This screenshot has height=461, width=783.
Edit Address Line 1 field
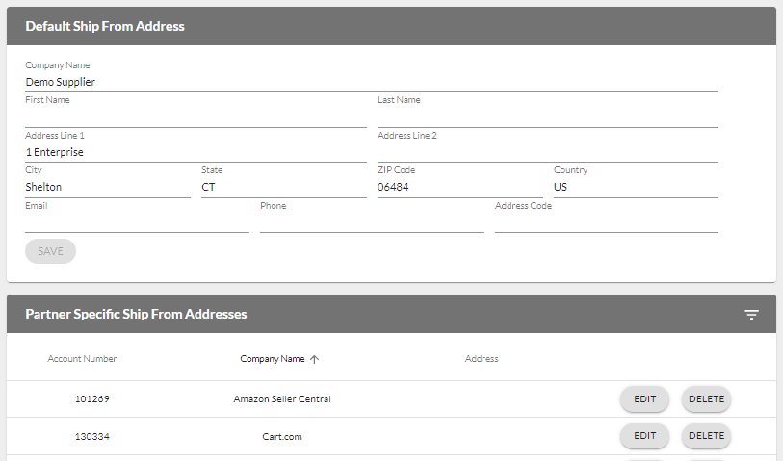(196, 152)
